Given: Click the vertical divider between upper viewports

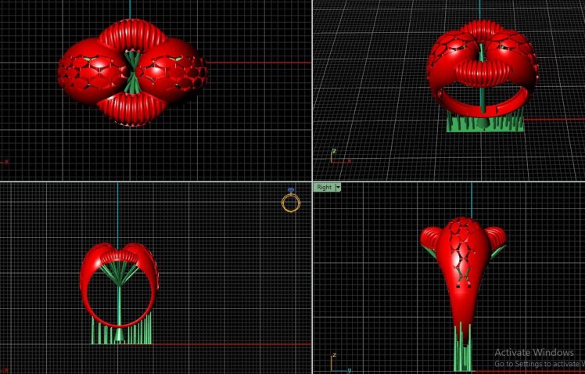Looking at the screenshot, I should pyautogui.click(x=312, y=90).
